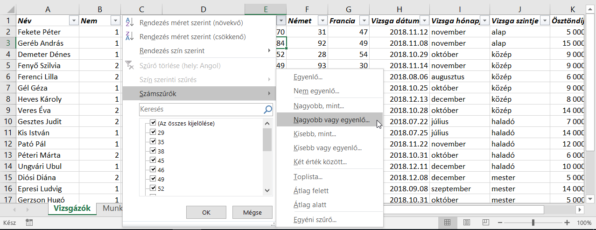Click the macro record icon beside Kész
This screenshot has width=596, height=230.
pos(29,223)
